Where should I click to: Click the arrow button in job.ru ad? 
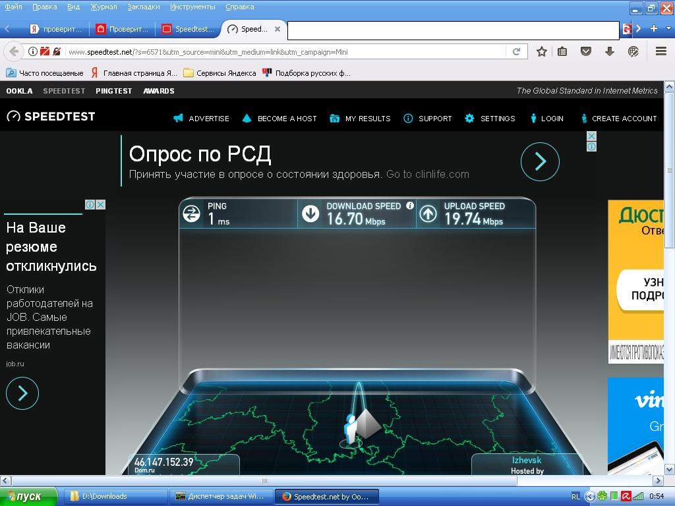[x=22, y=393]
